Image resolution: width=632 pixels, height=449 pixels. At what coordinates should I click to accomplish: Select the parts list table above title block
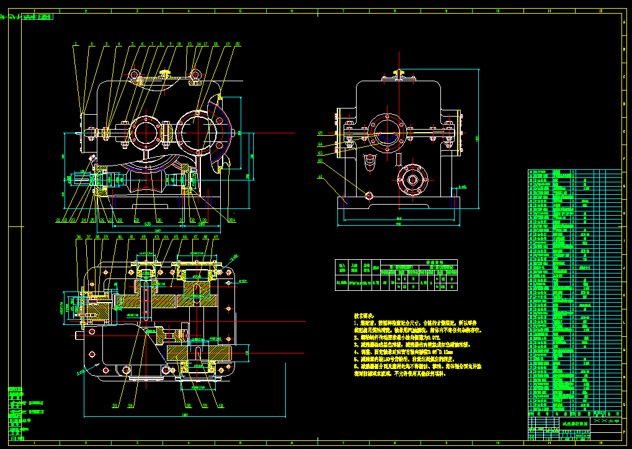pos(575,293)
